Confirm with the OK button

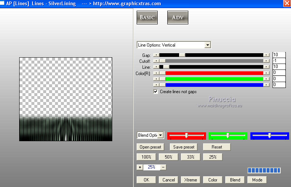point(146,180)
